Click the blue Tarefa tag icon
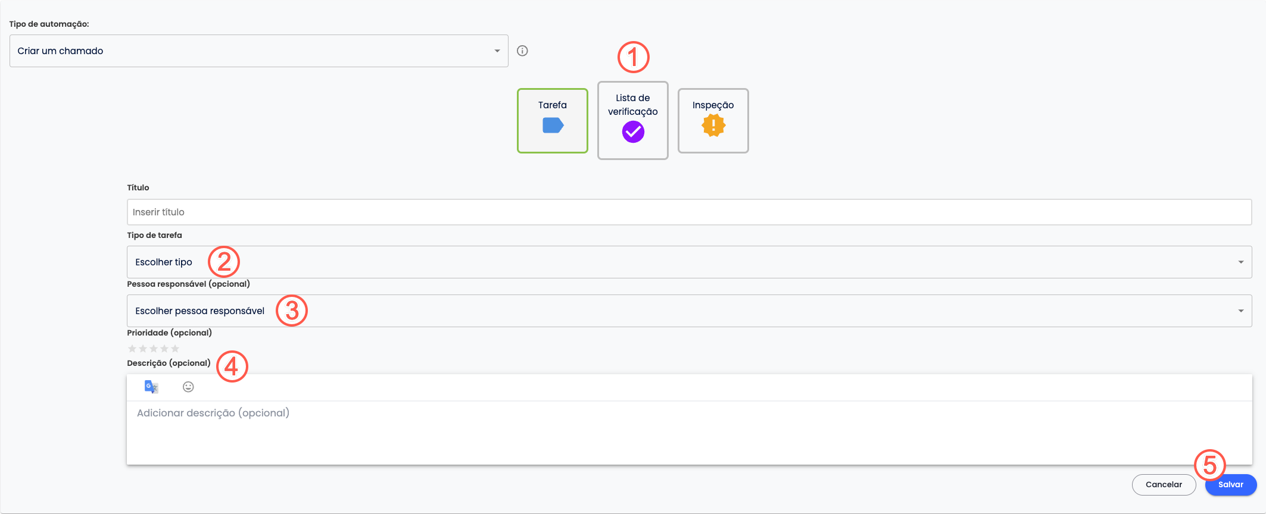This screenshot has width=1266, height=514. (553, 126)
